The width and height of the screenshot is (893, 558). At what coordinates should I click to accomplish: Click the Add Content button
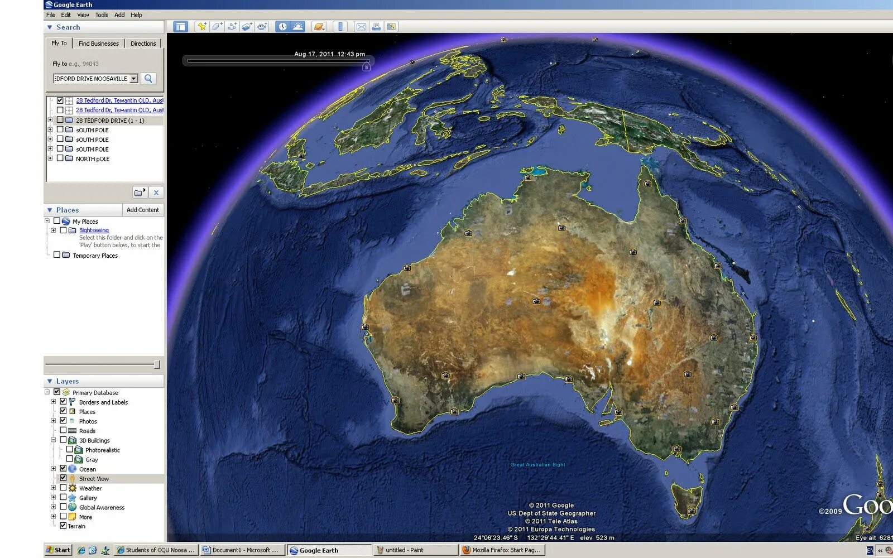click(143, 210)
